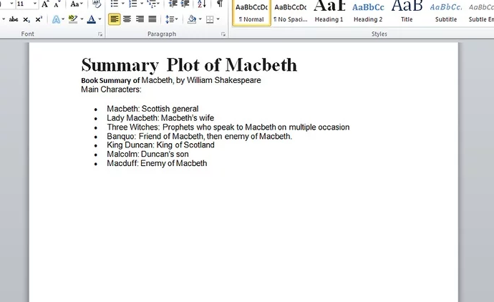494x302 pixels.
Task: Toggle Align Text Left
Action: pyautogui.click(x=115, y=19)
